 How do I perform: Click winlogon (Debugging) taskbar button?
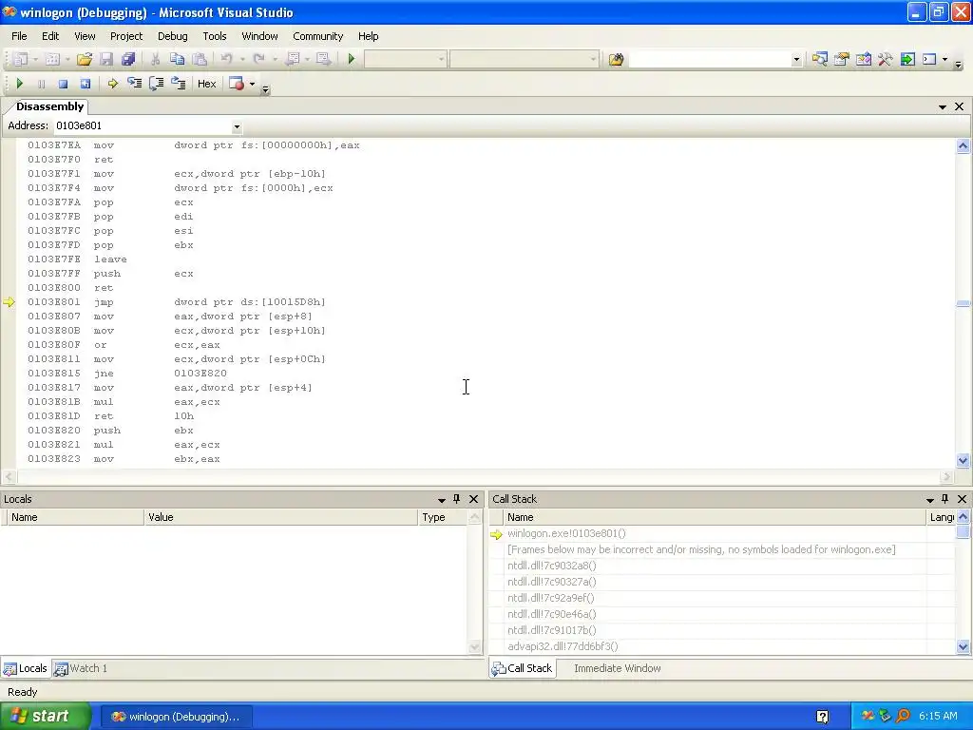176,717
